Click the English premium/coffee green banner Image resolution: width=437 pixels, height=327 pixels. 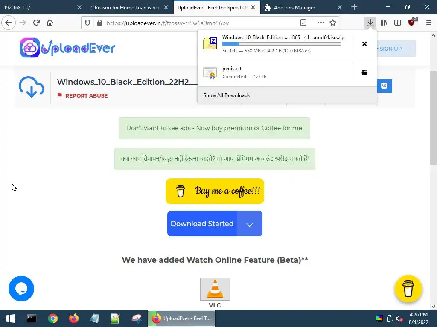coord(215,128)
